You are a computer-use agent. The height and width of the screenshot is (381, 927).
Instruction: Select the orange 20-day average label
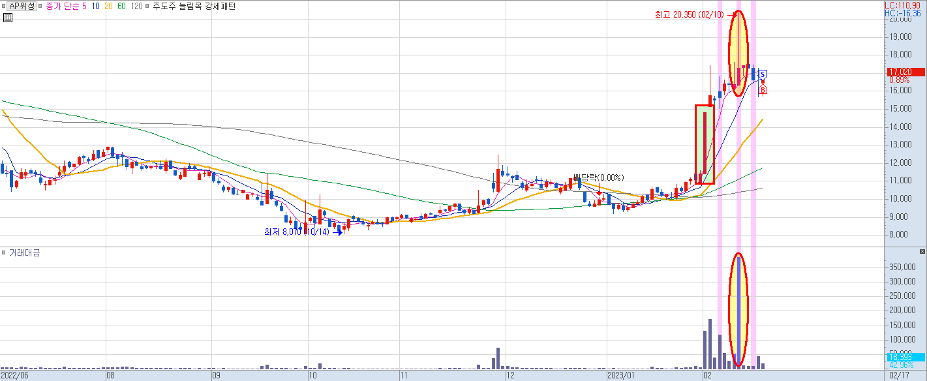click(x=109, y=6)
